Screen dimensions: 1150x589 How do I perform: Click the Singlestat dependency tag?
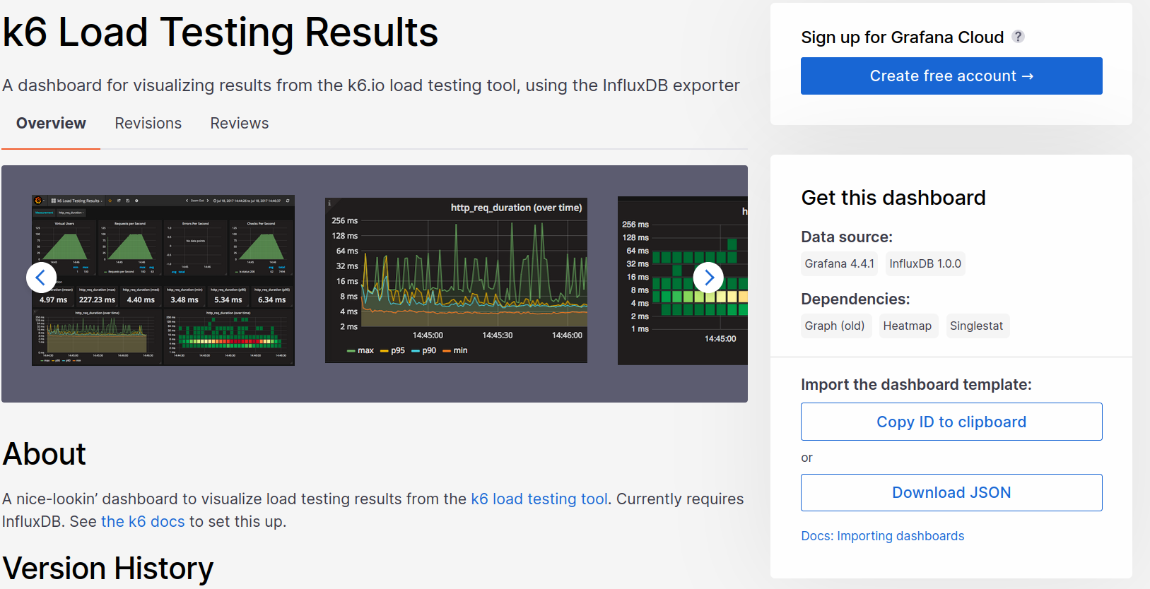pyautogui.click(x=976, y=326)
